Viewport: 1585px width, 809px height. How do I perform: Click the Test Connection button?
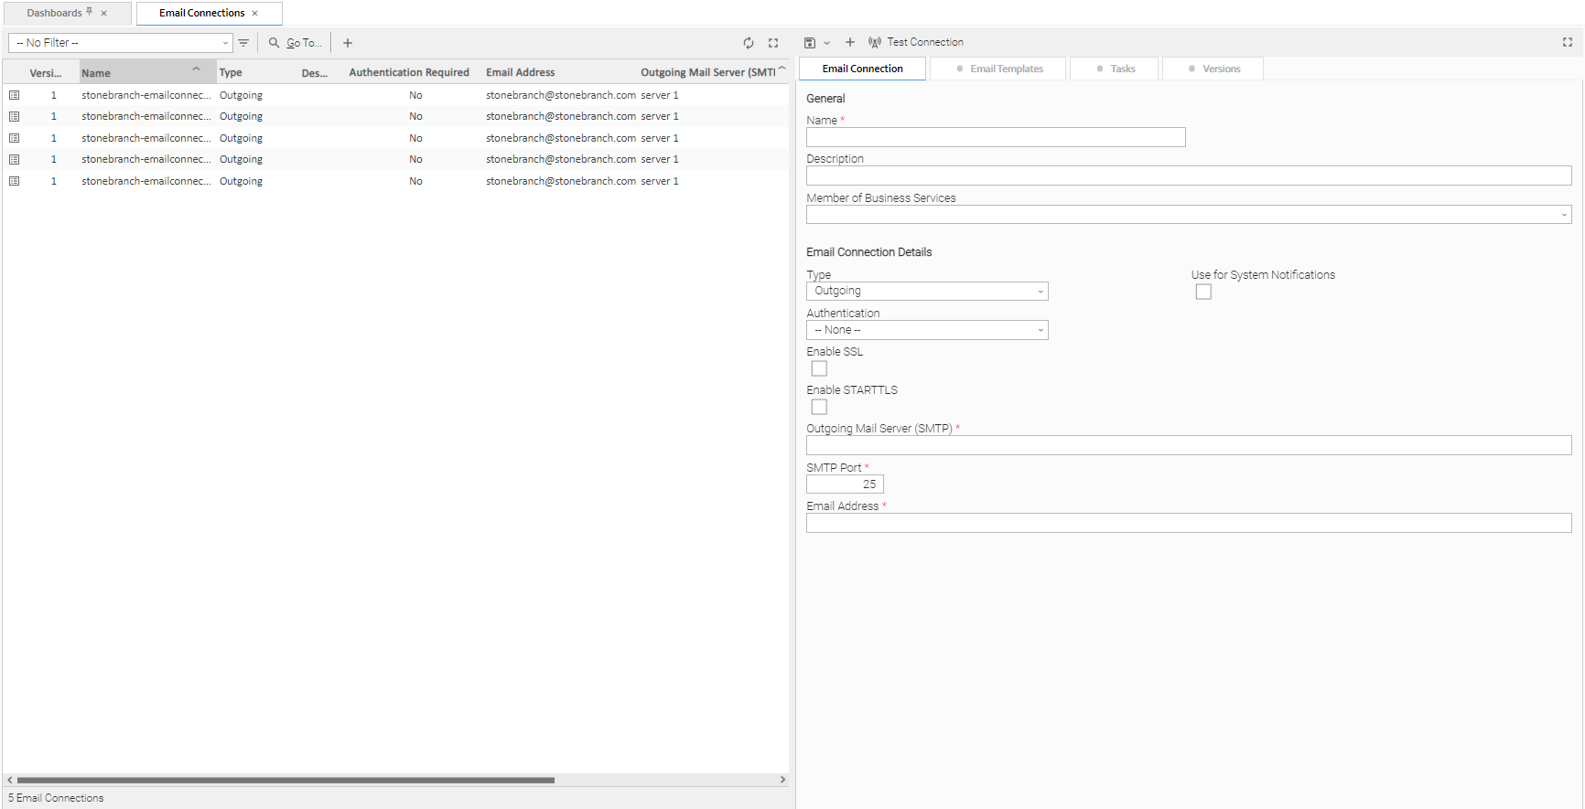[917, 42]
